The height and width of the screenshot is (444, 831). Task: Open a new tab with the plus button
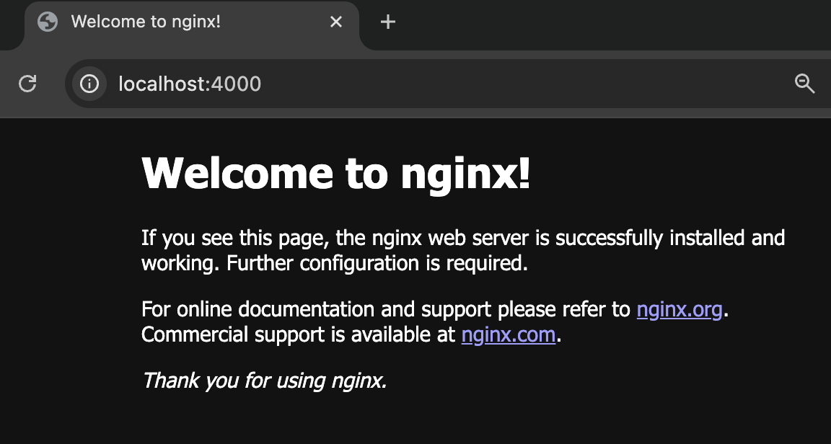(388, 22)
